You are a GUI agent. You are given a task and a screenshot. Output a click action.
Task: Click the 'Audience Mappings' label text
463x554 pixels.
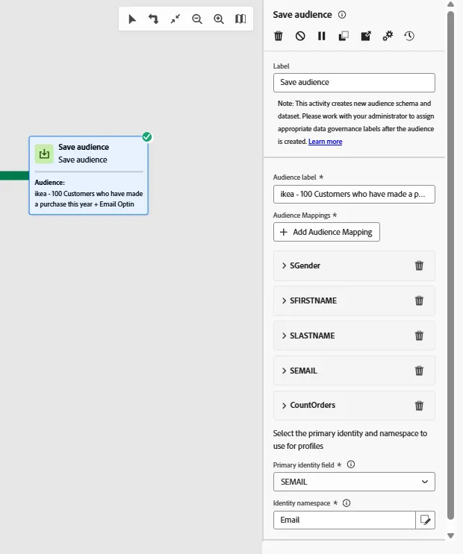(302, 215)
